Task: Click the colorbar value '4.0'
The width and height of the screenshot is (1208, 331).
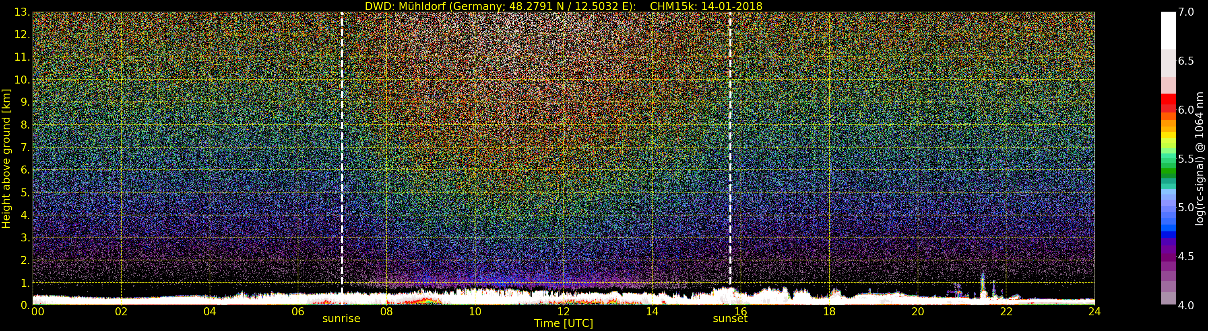Action: tap(1186, 305)
